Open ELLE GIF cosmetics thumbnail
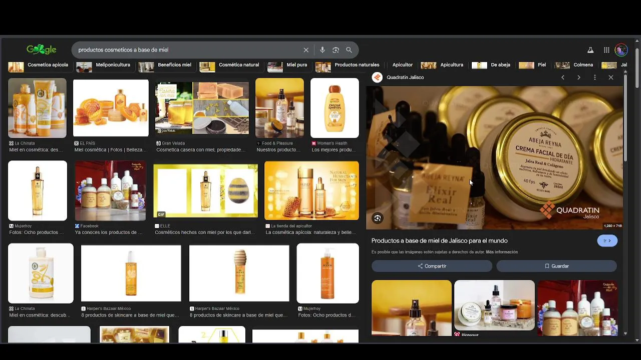The height and width of the screenshot is (360, 641). click(205, 190)
